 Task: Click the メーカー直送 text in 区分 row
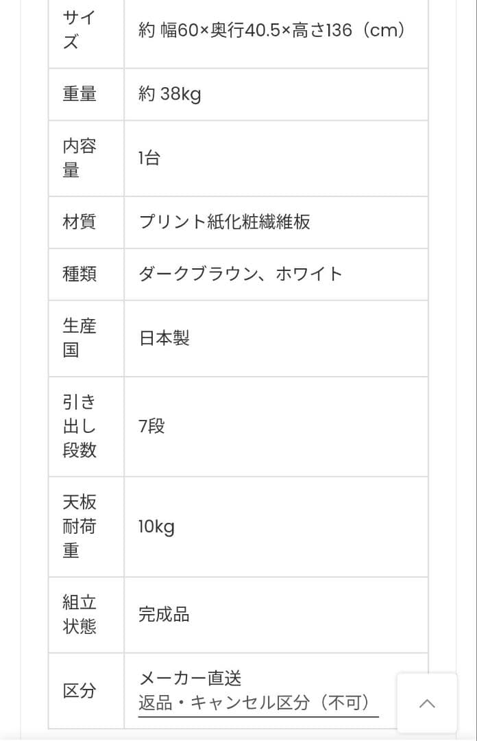(190, 679)
